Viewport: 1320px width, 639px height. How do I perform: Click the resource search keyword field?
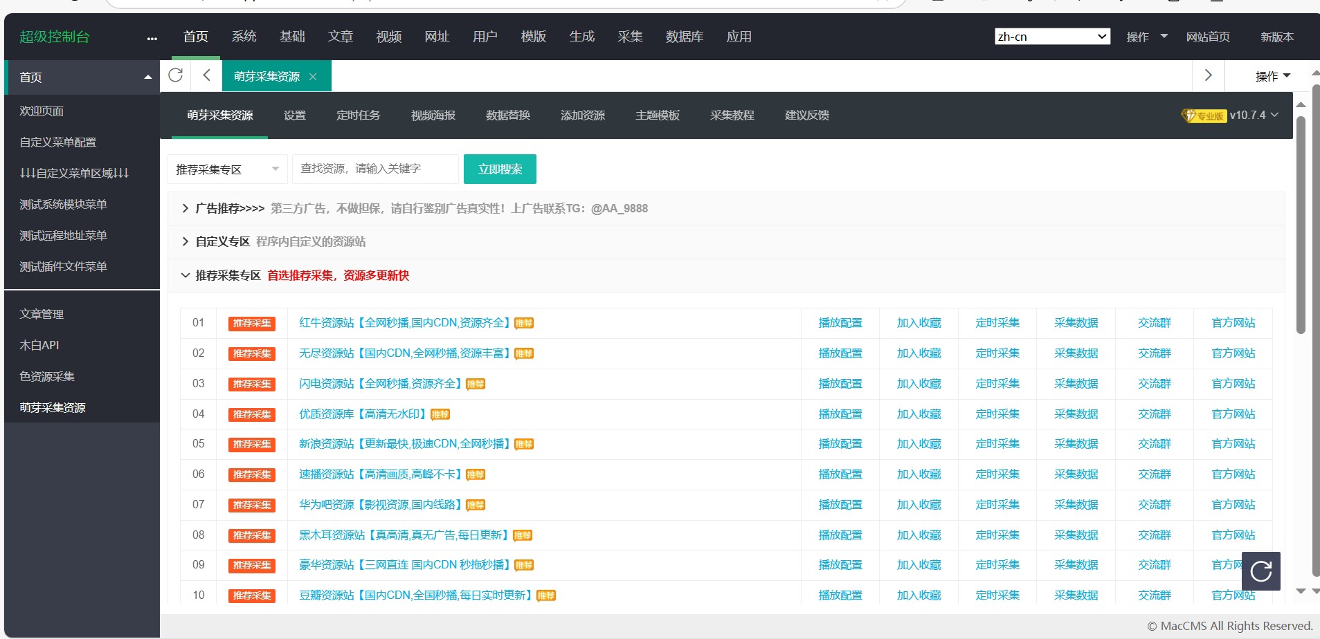pos(374,169)
